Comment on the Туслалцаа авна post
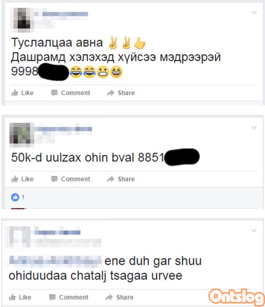 coord(70,93)
